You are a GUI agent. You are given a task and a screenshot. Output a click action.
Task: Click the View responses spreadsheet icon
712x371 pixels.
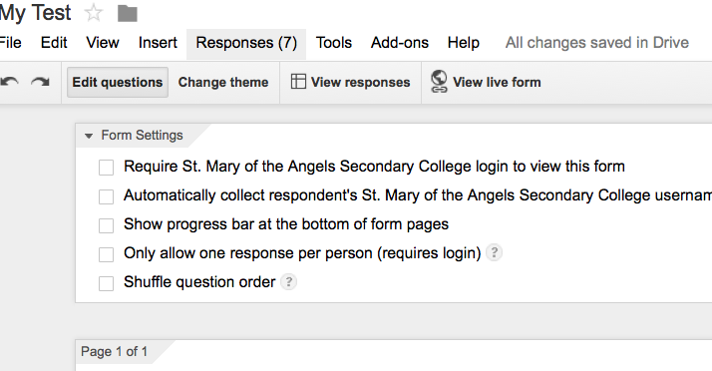(x=298, y=82)
